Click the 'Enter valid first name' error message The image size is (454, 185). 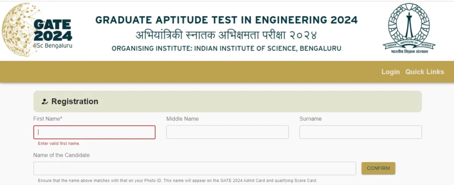coord(59,143)
